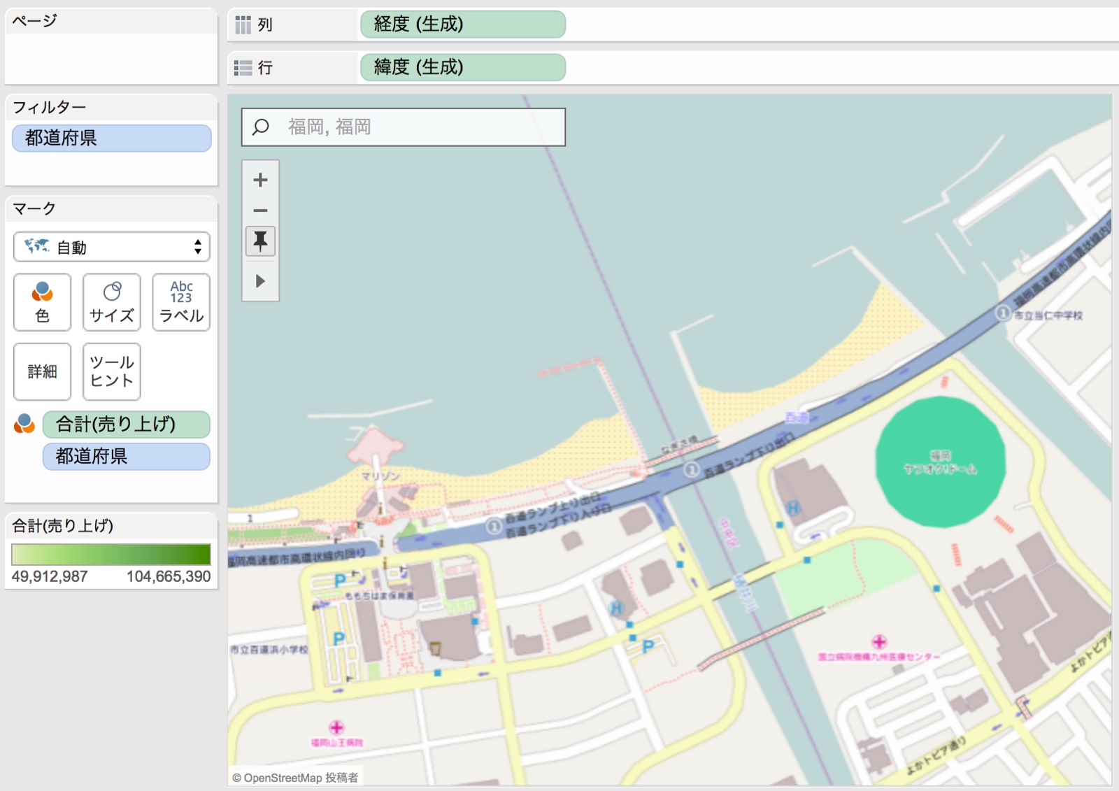Screen dimensions: 1119x791
Task: Click the green sales color gradient legend
Action: pos(111,554)
